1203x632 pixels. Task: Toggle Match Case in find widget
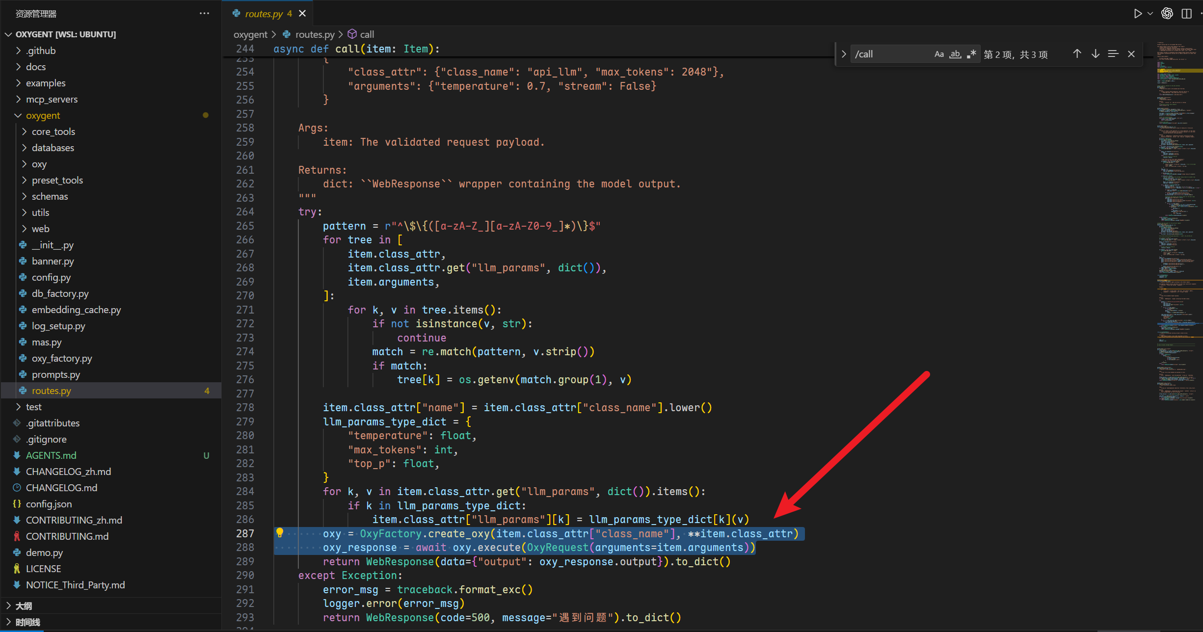(x=939, y=54)
